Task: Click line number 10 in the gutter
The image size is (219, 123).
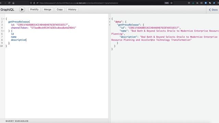Action: point(1,46)
